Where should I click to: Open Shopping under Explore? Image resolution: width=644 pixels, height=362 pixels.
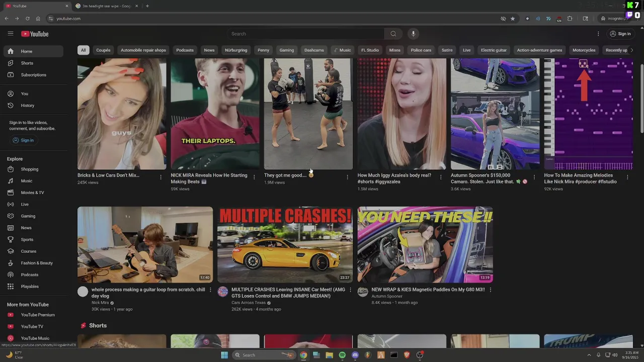coord(33,169)
